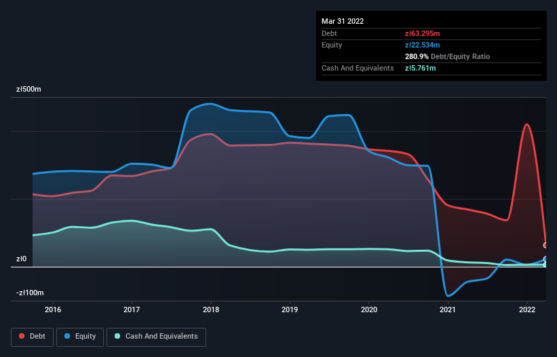
Task: Click the Mar 31 2022 tooltip date
Action: pos(343,21)
